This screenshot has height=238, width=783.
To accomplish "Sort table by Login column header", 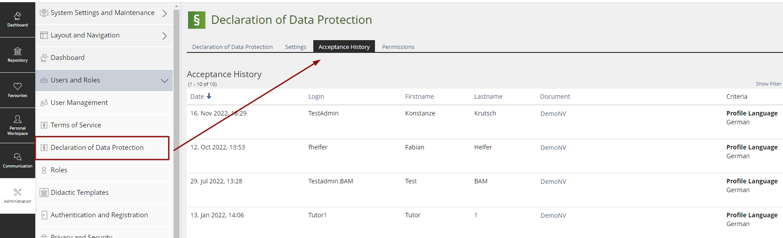I will coord(316,97).
